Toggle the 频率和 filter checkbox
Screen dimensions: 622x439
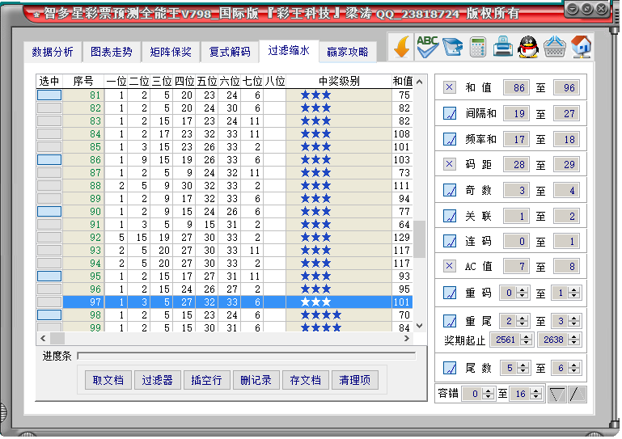click(450, 139)
